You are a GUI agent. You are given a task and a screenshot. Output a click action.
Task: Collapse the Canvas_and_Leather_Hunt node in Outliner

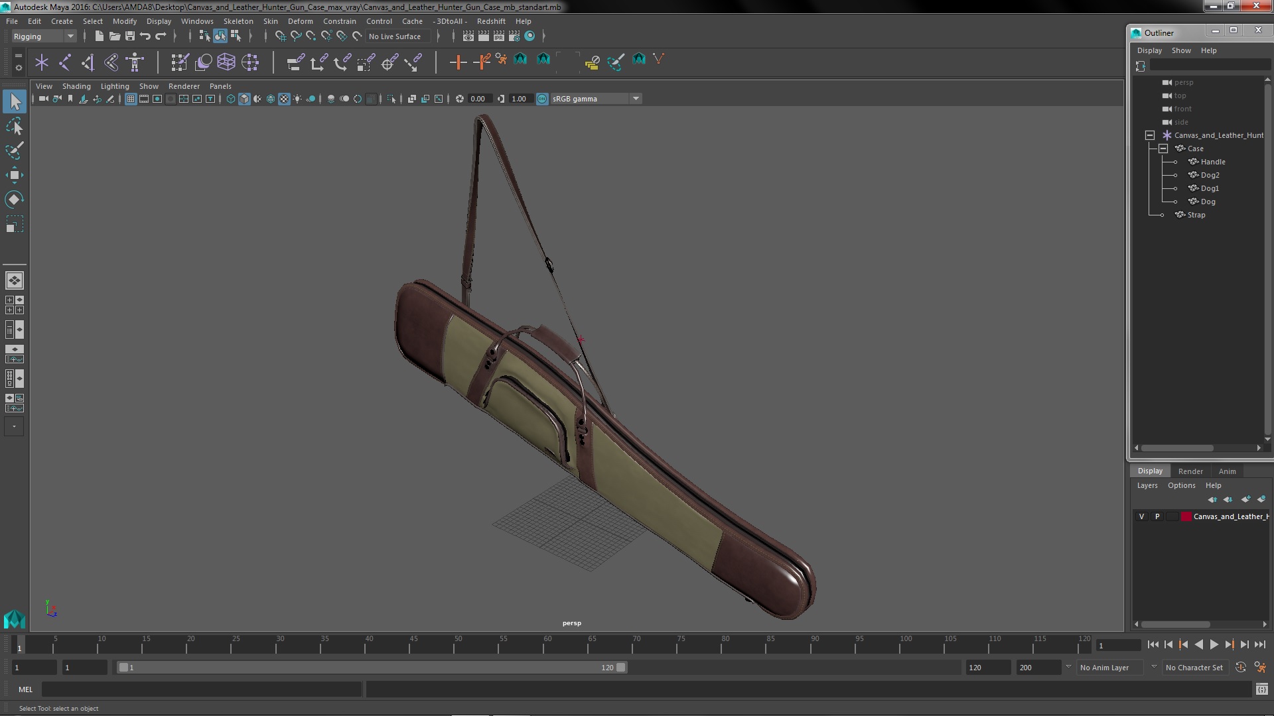coord(1150,135)
